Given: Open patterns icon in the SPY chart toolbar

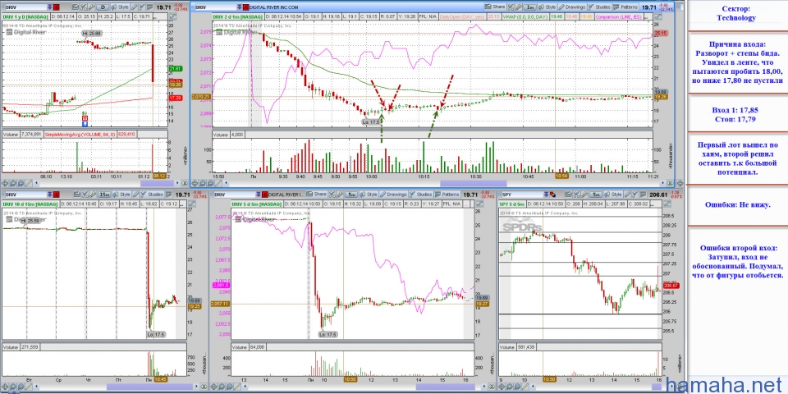Looking at the screenshot, I should pos(644,195).
